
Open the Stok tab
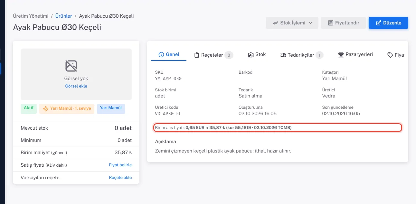[x=257, y=55]
